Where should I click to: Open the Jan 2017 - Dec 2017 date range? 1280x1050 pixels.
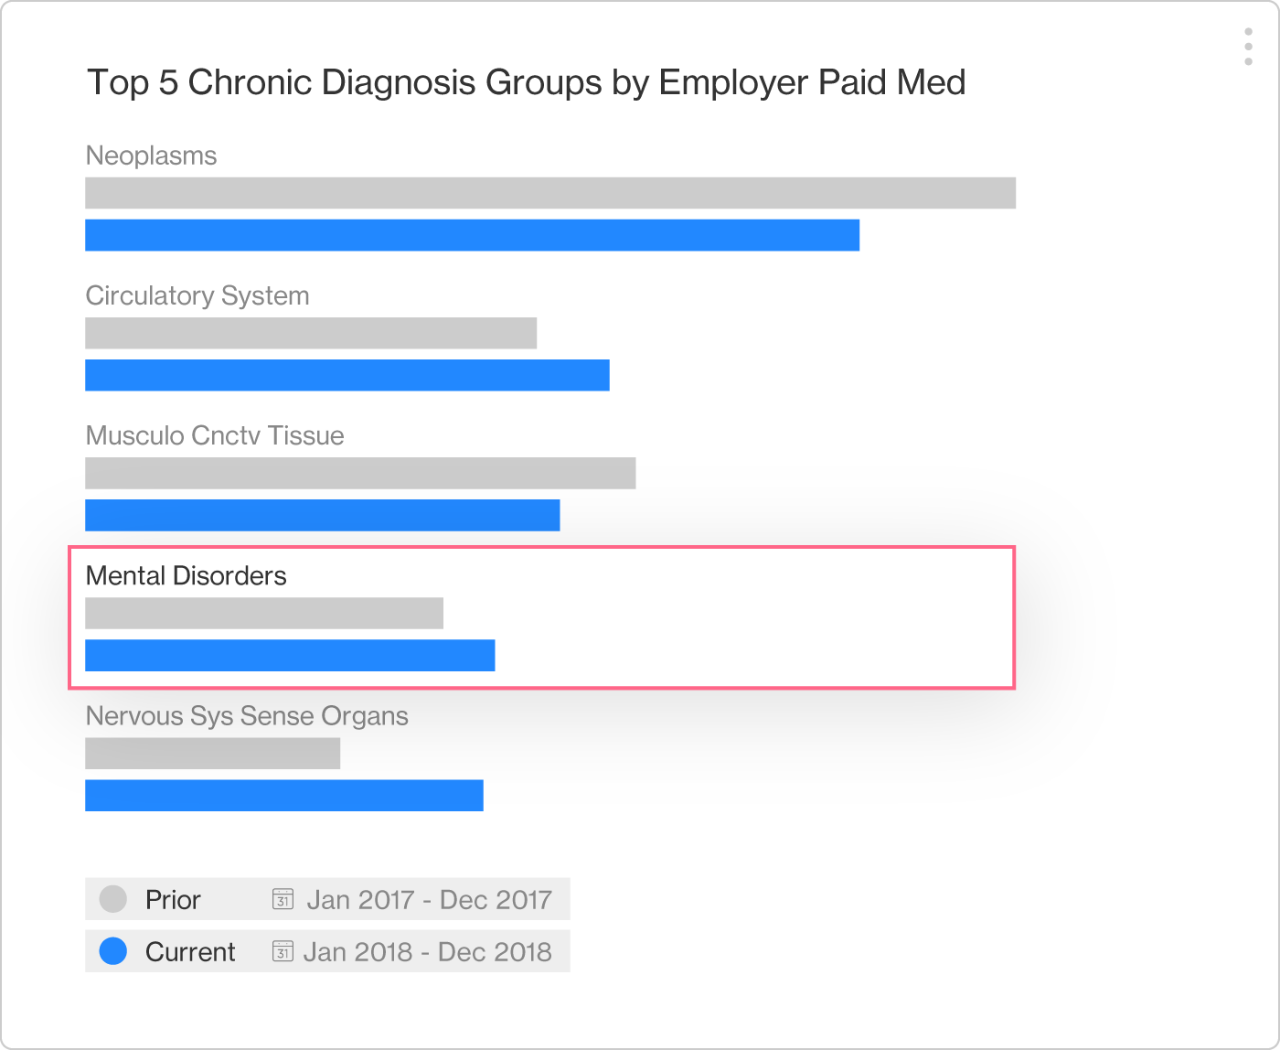click(429, 900)
